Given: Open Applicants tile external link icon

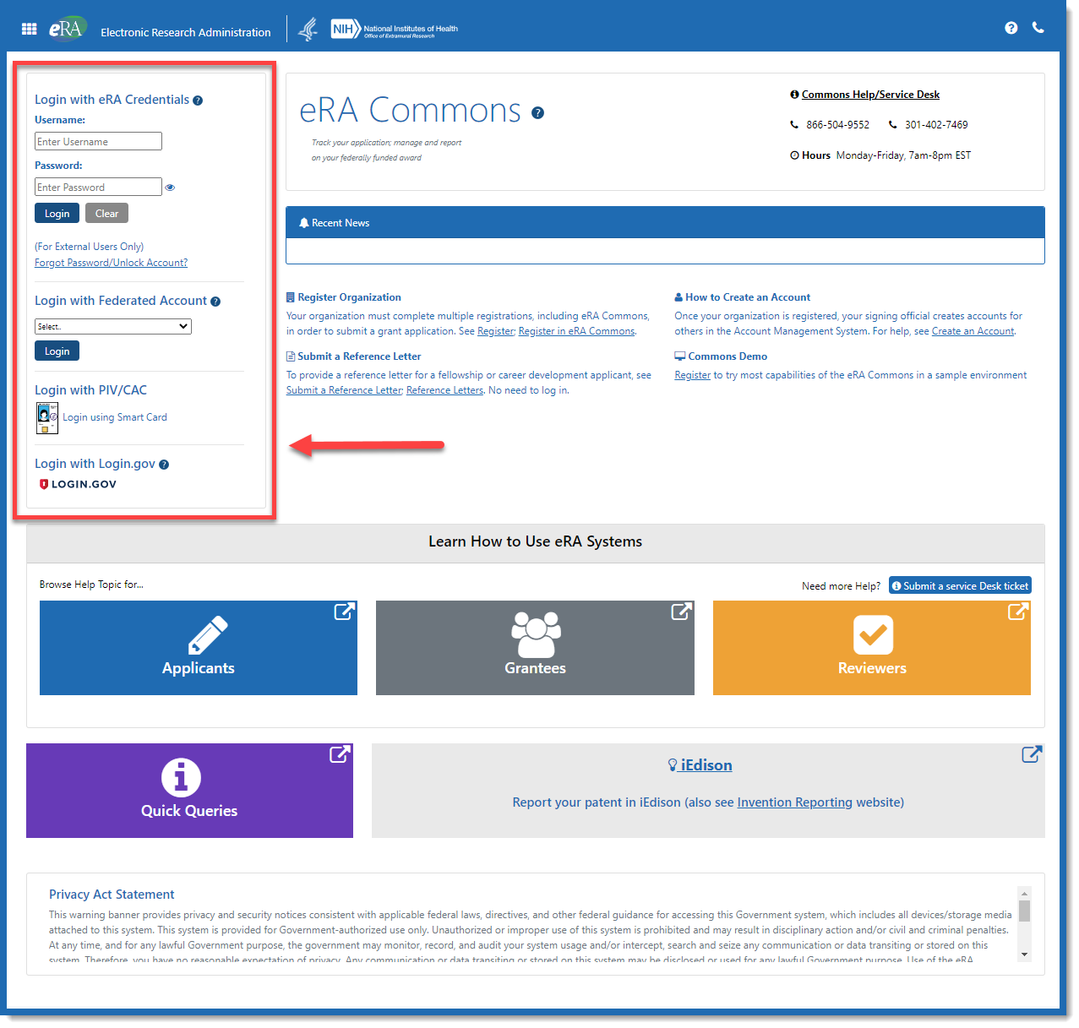Looking at the screenshot, I should coord(344,612).
